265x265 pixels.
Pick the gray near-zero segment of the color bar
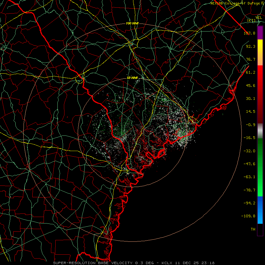pos(260,131)
